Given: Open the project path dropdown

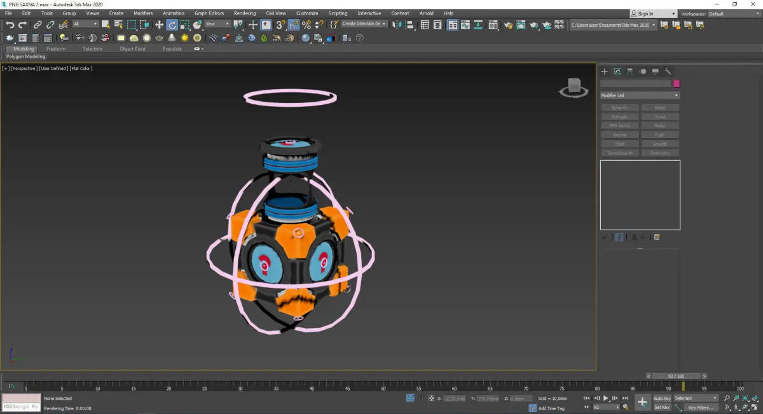Looking at the screenshot, I should (613, 25).
